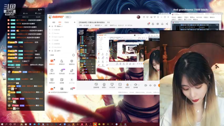Open the bell notifications icon
Screen dimensions: 224x126
tap(162, 24)
